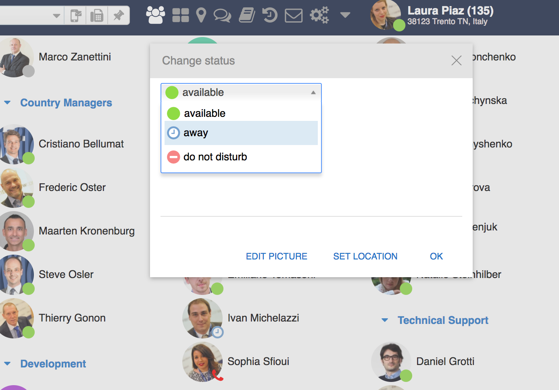Open the location map pin icon
The image size is (559, 390).
pos(201,15)
